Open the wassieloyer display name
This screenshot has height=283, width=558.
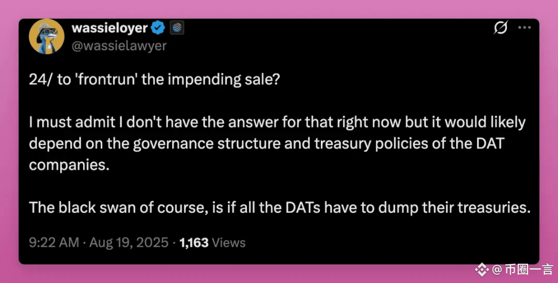point(110,28)
